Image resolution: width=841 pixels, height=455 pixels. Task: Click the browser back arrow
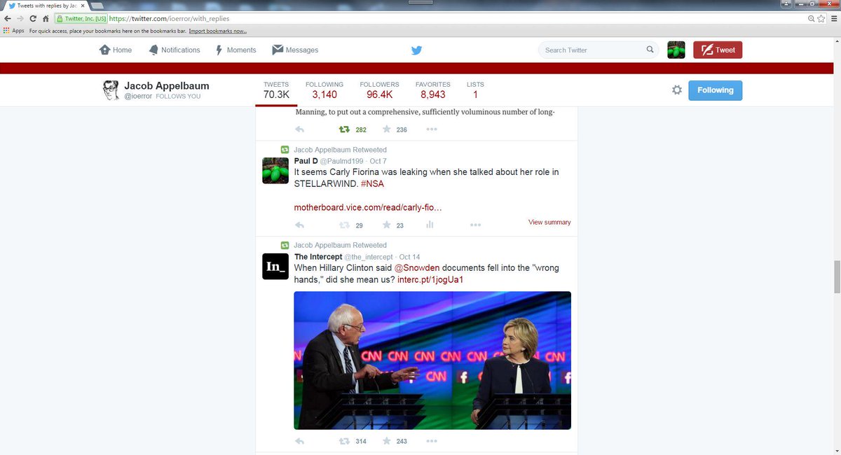tap(7, 19)
